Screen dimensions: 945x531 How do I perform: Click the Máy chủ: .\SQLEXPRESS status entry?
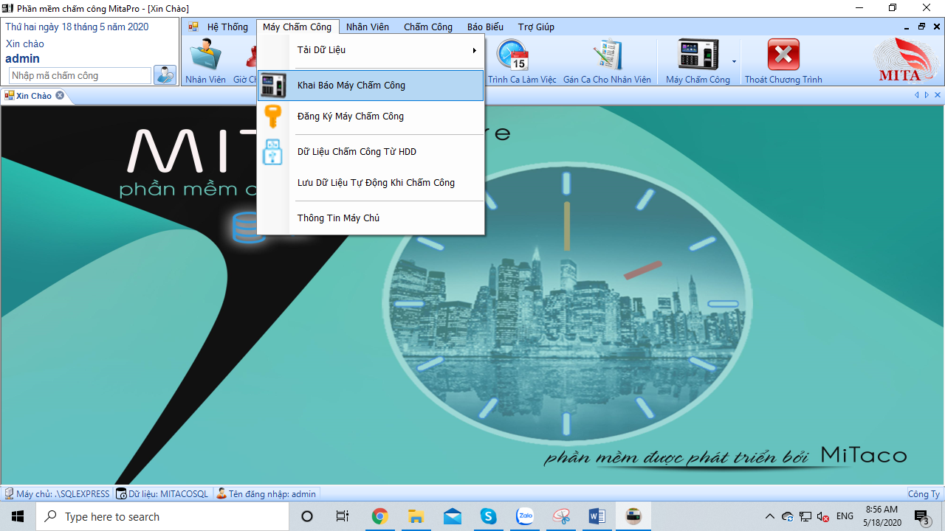coord(57,494)
